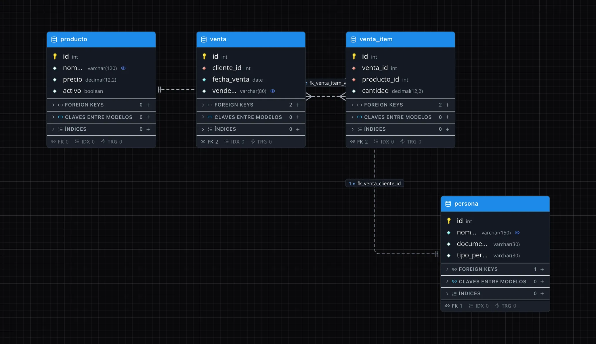Click IDX 0 counter in producto footer
Screen dimensions: 596x344
click(x=85, y=142)
